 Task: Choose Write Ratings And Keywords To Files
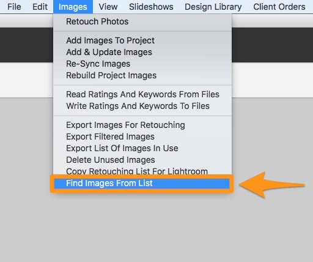tap(142, 106)
